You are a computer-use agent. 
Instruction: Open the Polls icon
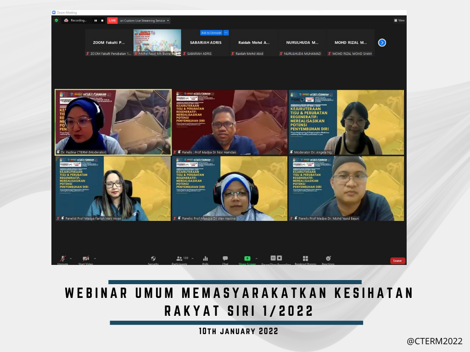tap(205, 259)
